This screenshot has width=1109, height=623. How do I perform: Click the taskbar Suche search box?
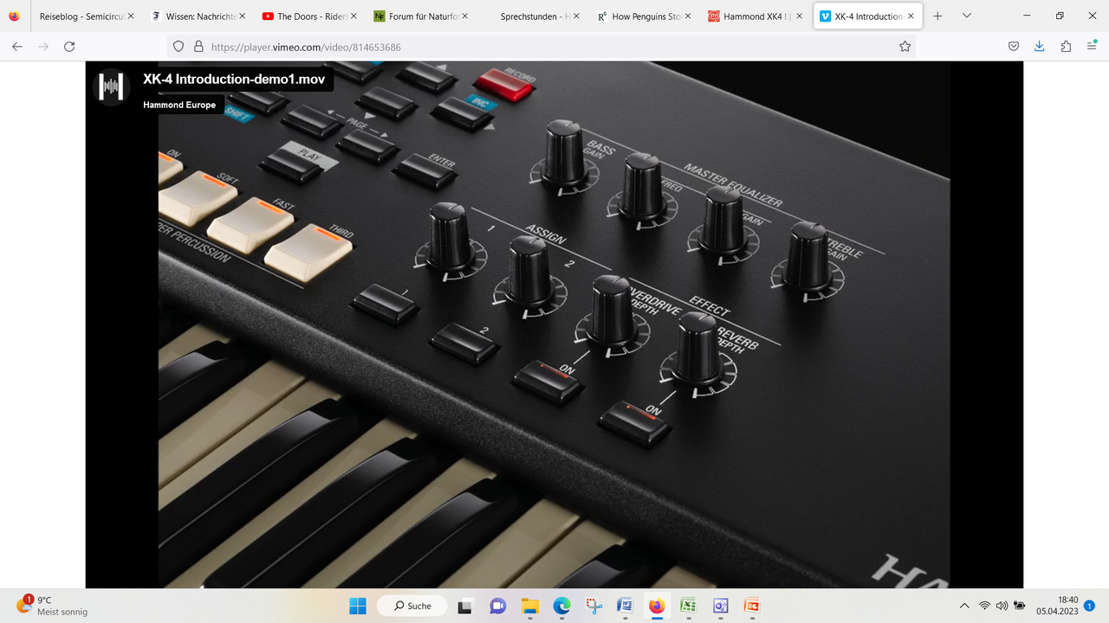click(x=414, y=606)
